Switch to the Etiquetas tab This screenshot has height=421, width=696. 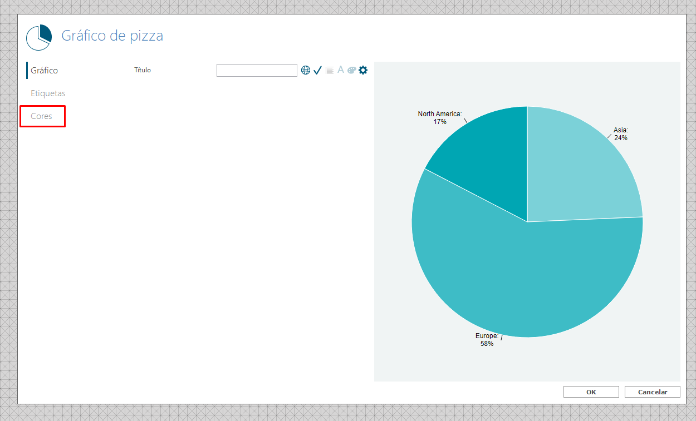click(x=48, y=93)
